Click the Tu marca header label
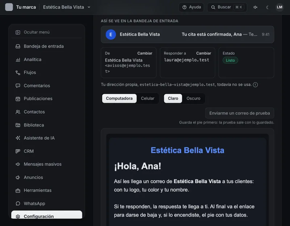 pos(26,7)
